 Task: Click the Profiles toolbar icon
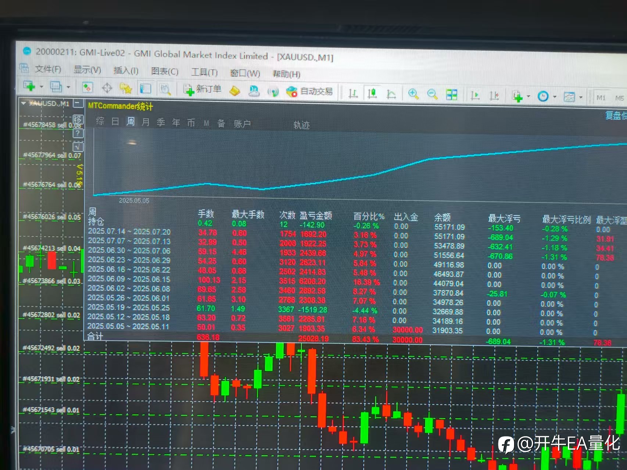click(x=55, y=87)
